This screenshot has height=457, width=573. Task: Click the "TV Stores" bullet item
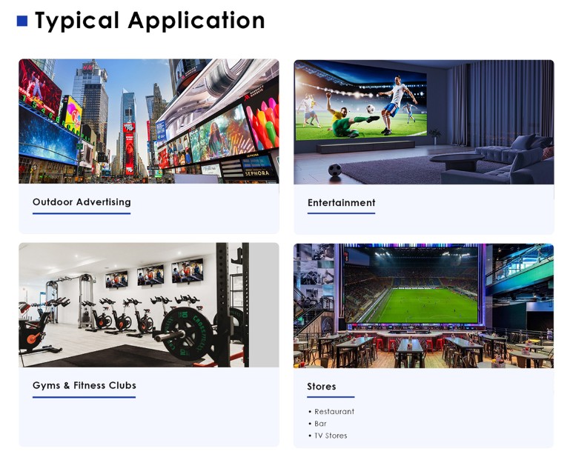[328, 436]
